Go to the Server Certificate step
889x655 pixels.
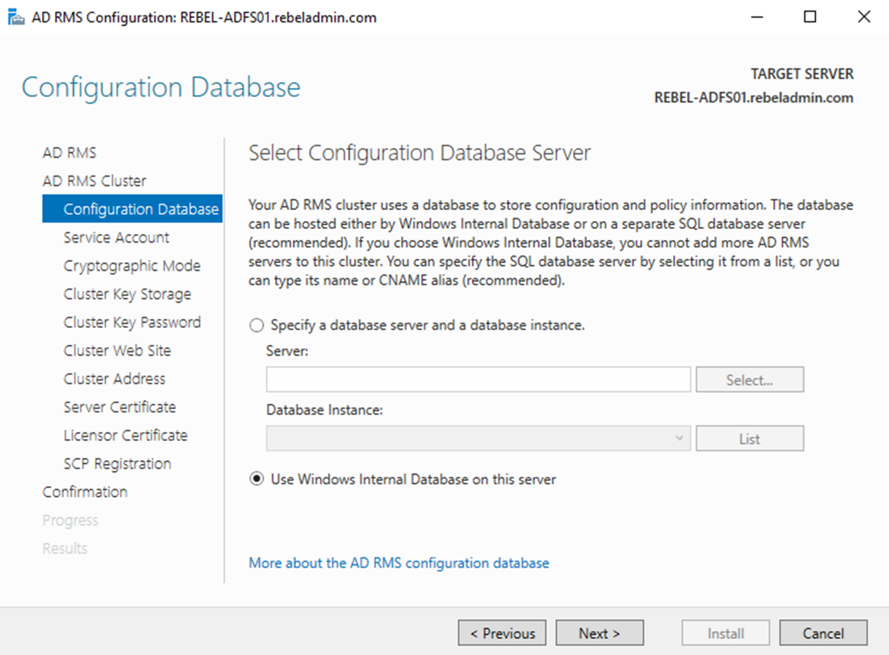(x=119, y=407)
